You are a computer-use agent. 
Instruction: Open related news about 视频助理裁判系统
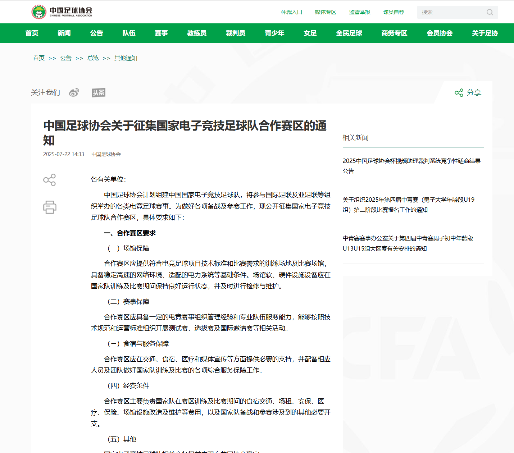pos(411,166)
